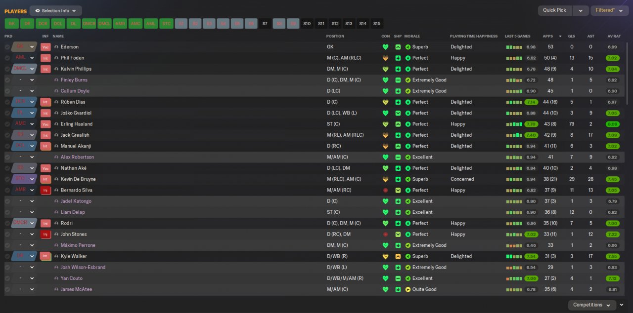Open the Filtered dropdown
633x313 pixels.
tap(610, 10)
